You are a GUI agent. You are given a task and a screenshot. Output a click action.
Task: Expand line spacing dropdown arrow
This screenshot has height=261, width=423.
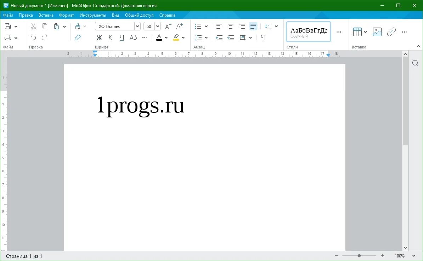(276, 27)
